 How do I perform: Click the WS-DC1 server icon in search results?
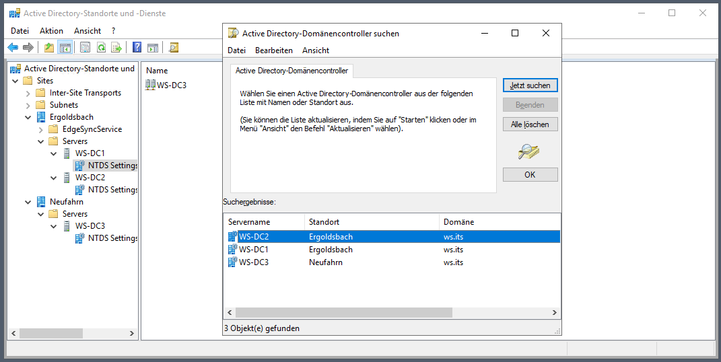[233, 250]
